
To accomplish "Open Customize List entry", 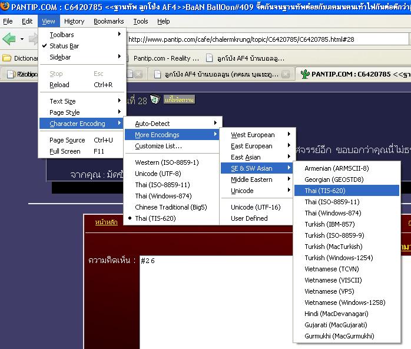I will tap(172, 146).
